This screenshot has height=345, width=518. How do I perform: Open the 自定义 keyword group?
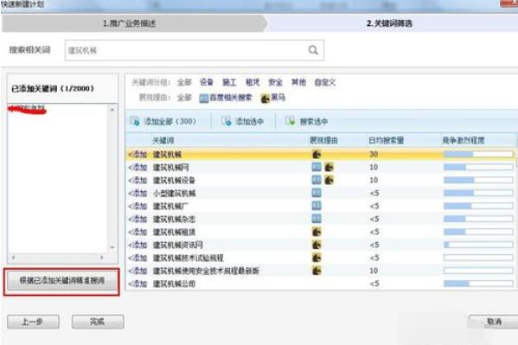point(325,82)
